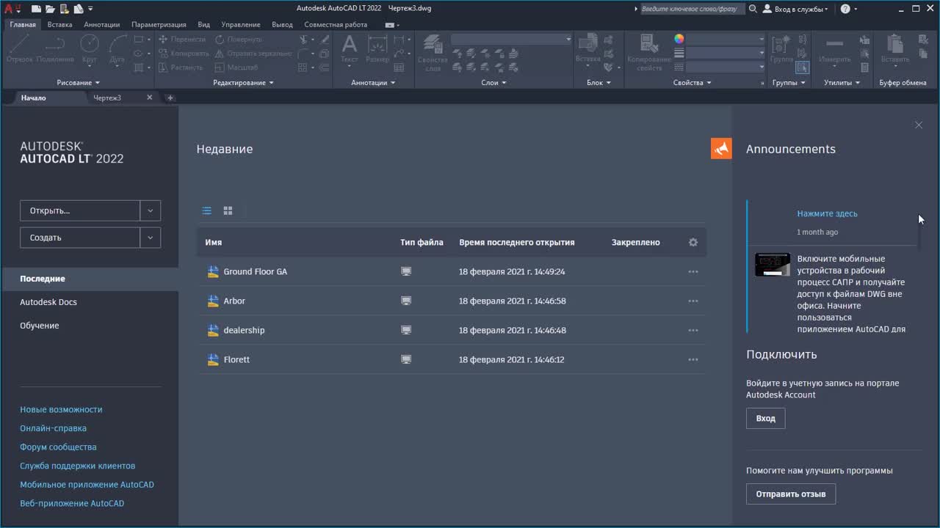This screenshot has width=940, height=528.
Task: Open more options for Ground Floor GA
Action: [x=693, y=271]
